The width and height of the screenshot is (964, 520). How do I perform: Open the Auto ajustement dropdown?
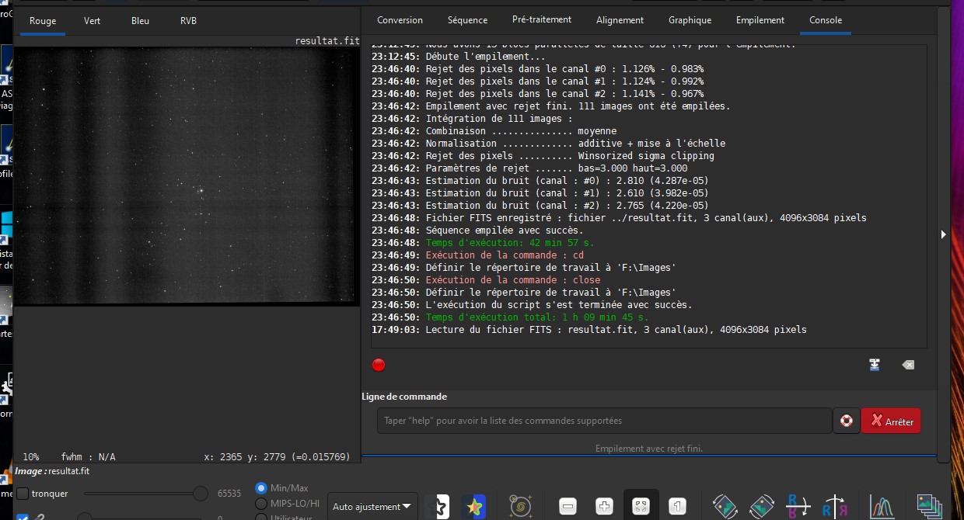pyautogui.click(x=372, y=507)
